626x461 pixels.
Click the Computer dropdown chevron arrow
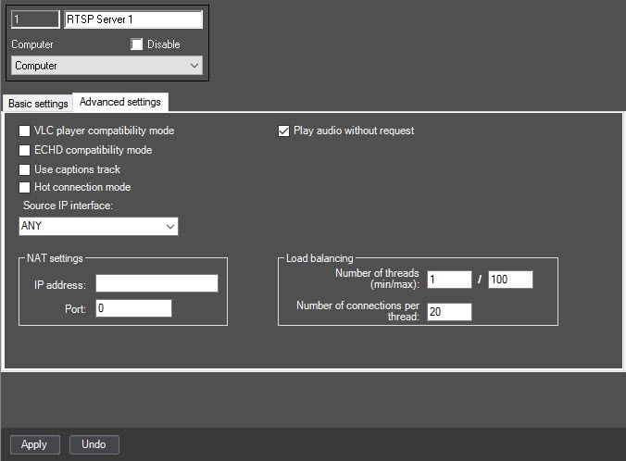tap(194, 66)
